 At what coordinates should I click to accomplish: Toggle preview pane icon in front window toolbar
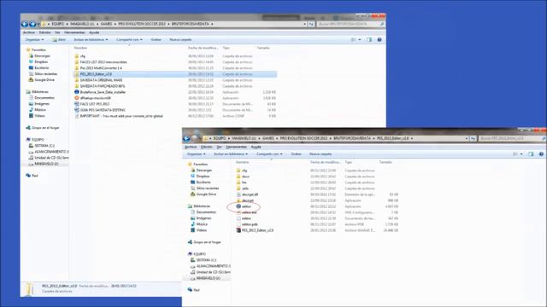pos(531,153)
